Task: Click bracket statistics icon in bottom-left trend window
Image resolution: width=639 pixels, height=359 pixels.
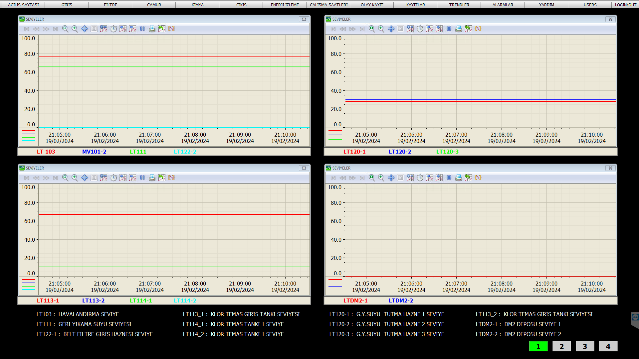Action: 171,178
